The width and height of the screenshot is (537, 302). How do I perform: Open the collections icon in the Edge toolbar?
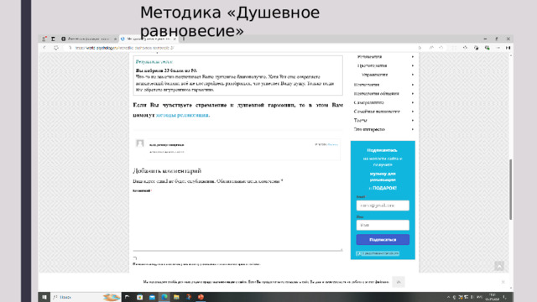pyautogui.click(x=476, y=48)
